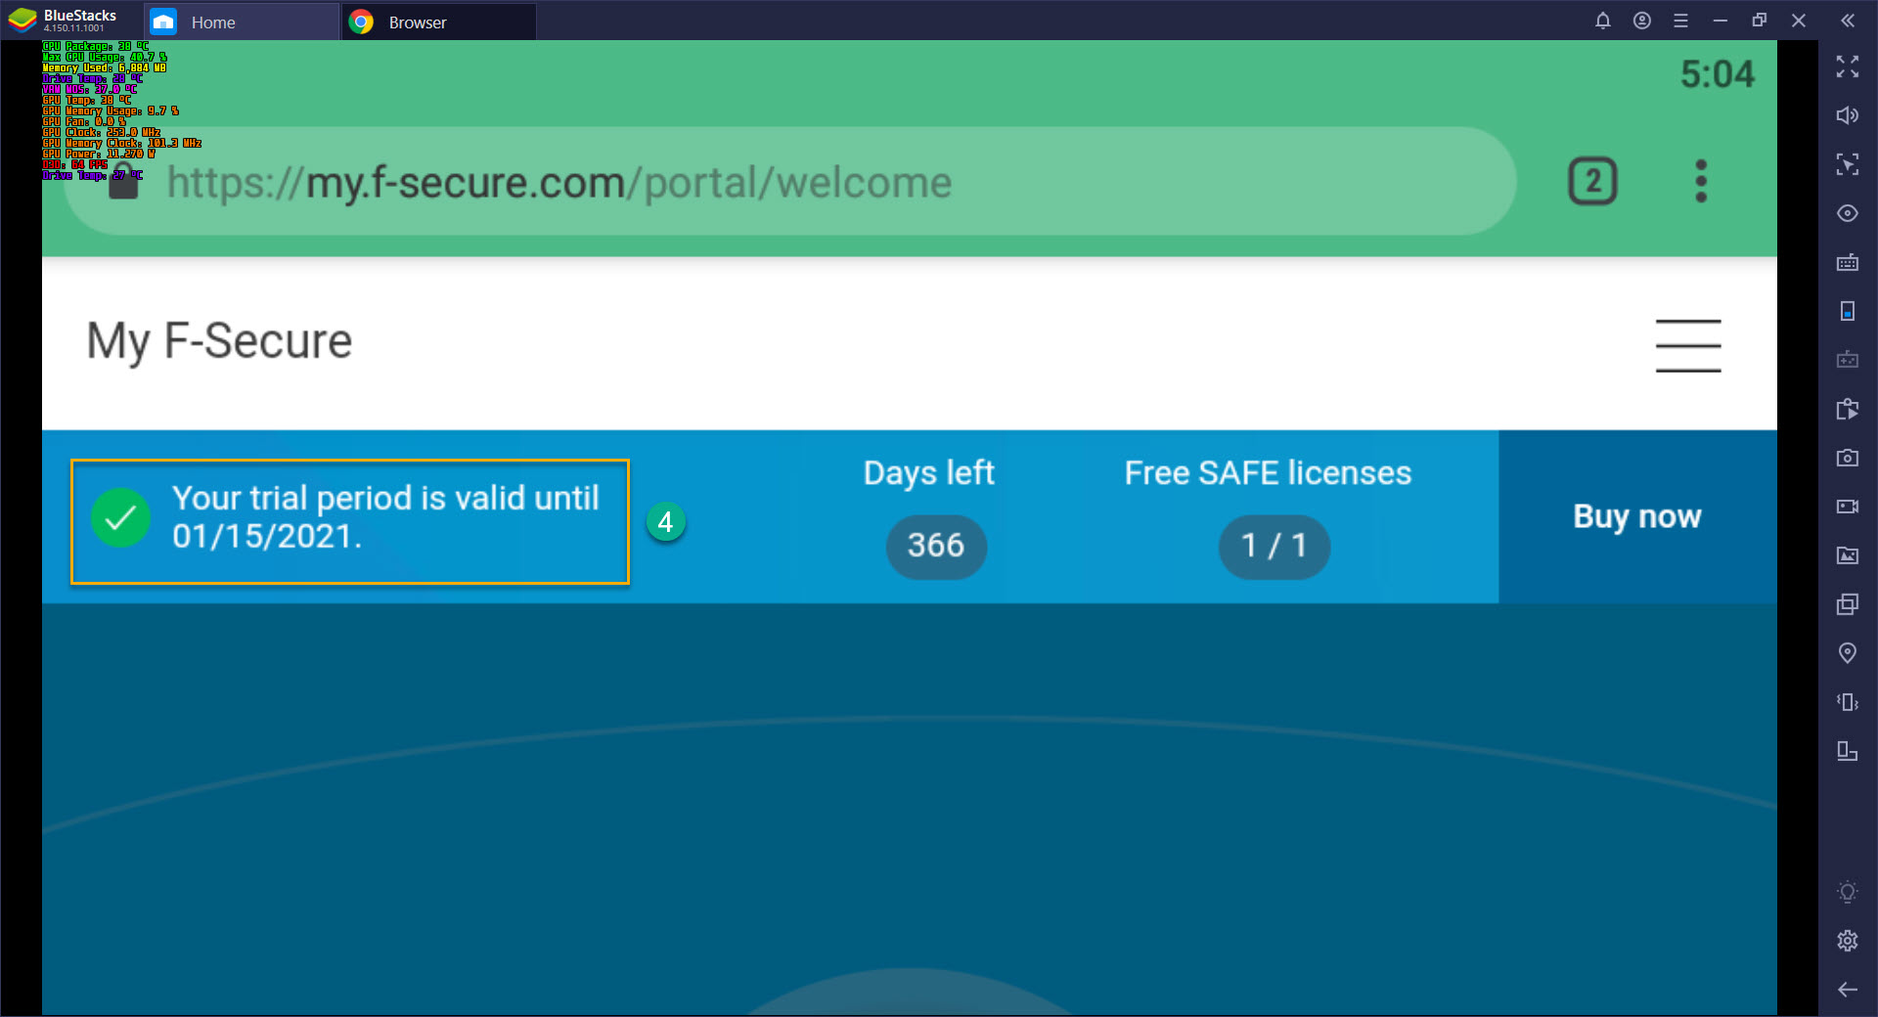Click the dashed-frame arrows icon below volume
Screen dimensions: 1878x1017
pyautogui.click(x=1848, y=164)
